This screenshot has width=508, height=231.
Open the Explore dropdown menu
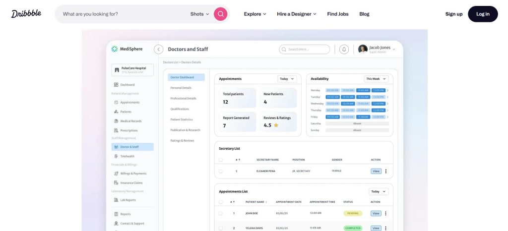click(x=255, y=14)
